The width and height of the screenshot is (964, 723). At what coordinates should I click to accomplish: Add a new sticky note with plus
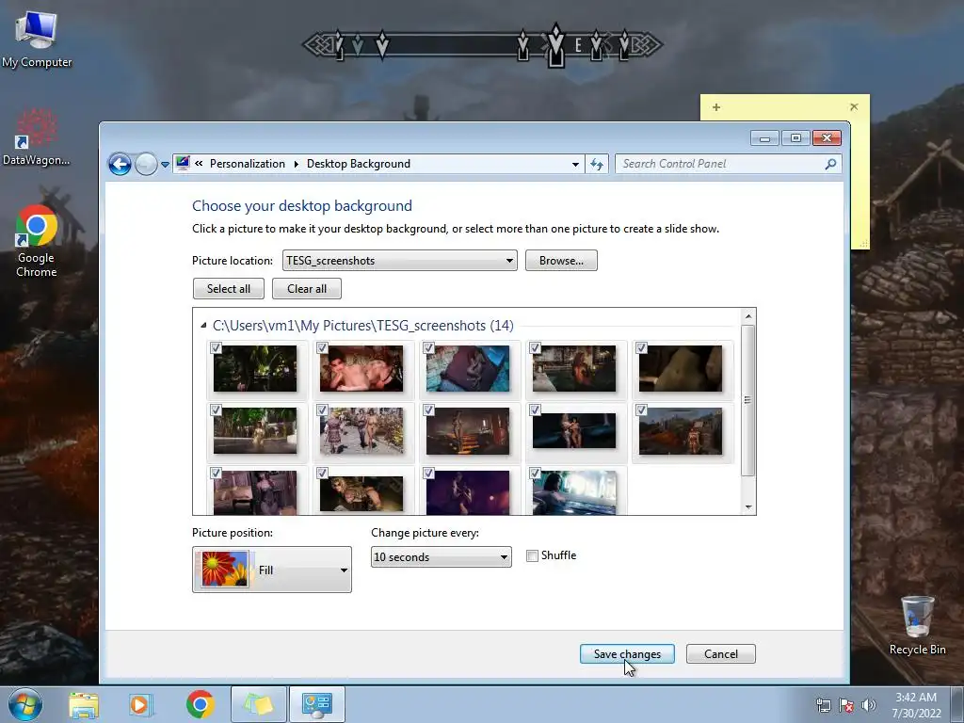click(x=716, y=107)
